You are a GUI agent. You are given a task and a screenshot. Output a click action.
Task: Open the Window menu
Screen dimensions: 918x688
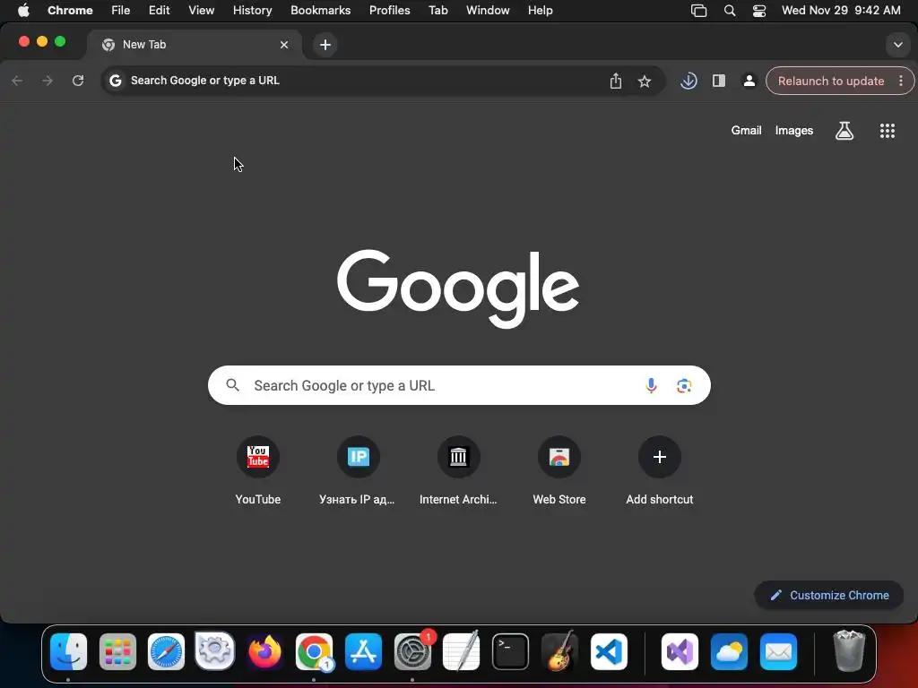[x=488, y=11]
